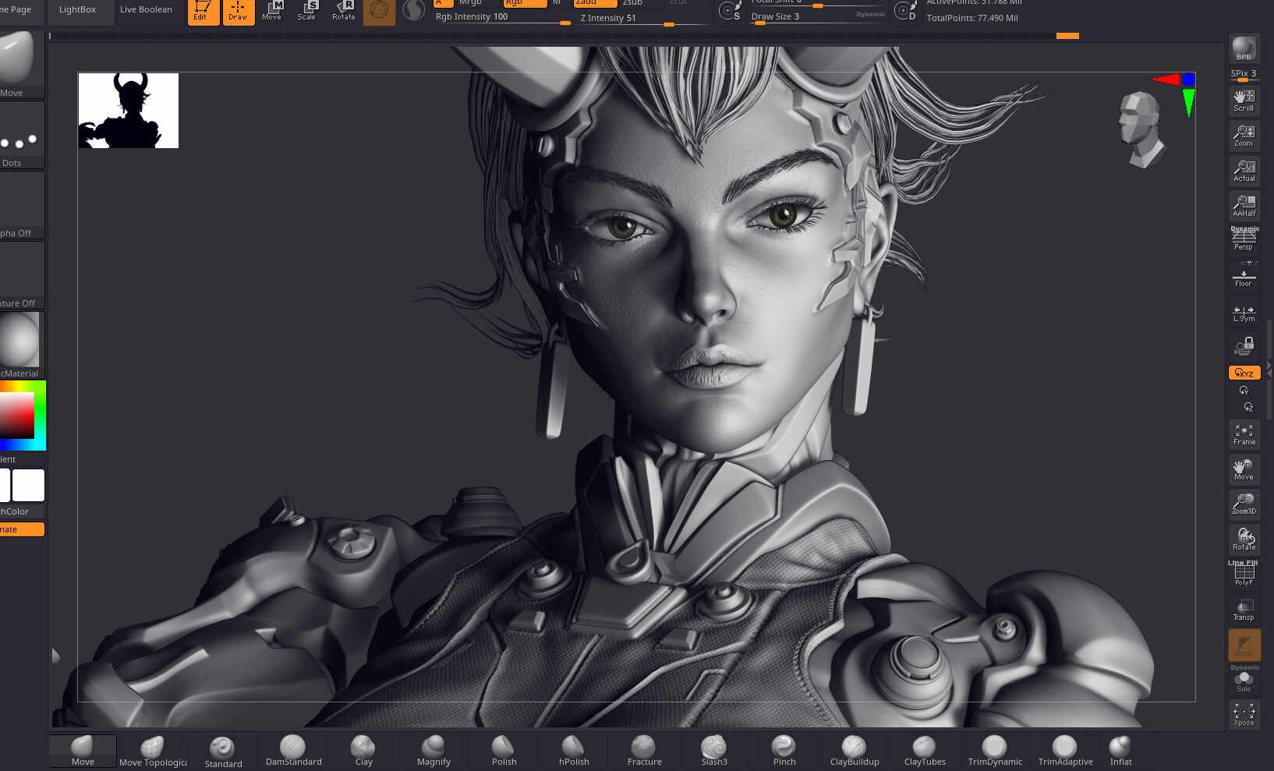Click Xpose icon
The height and width of the screenshot is (771, 1274).
pos(1244,715)
